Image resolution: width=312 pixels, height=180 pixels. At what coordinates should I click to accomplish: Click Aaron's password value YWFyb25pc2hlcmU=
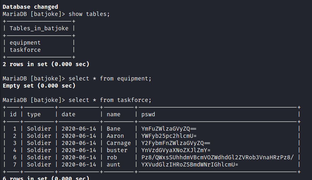pyautogui.click(x=169, y=136)
